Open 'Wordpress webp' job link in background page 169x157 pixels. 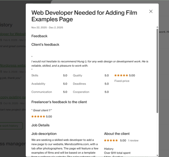click(13, 65)
